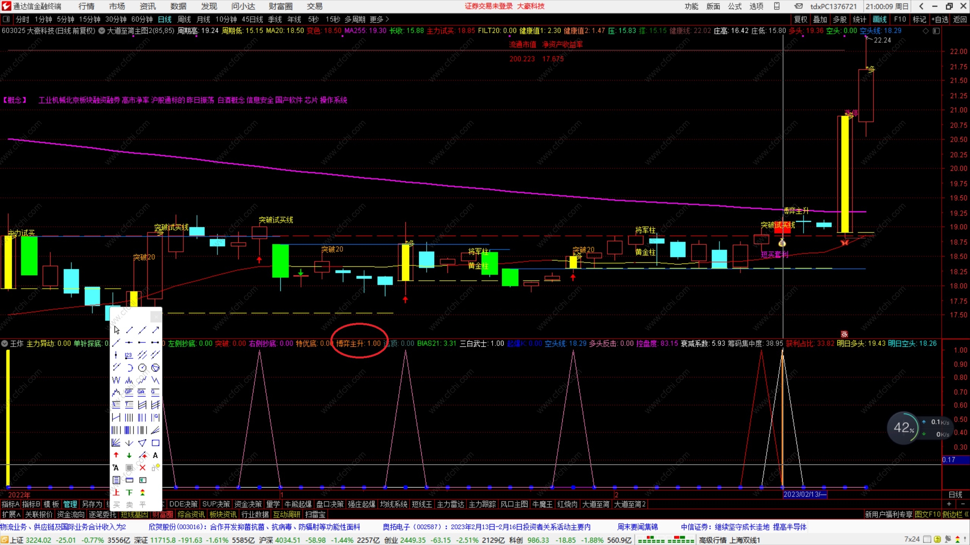Open the 公式 menu in title bar
The image size is (970, 545).
click(734, 6)
